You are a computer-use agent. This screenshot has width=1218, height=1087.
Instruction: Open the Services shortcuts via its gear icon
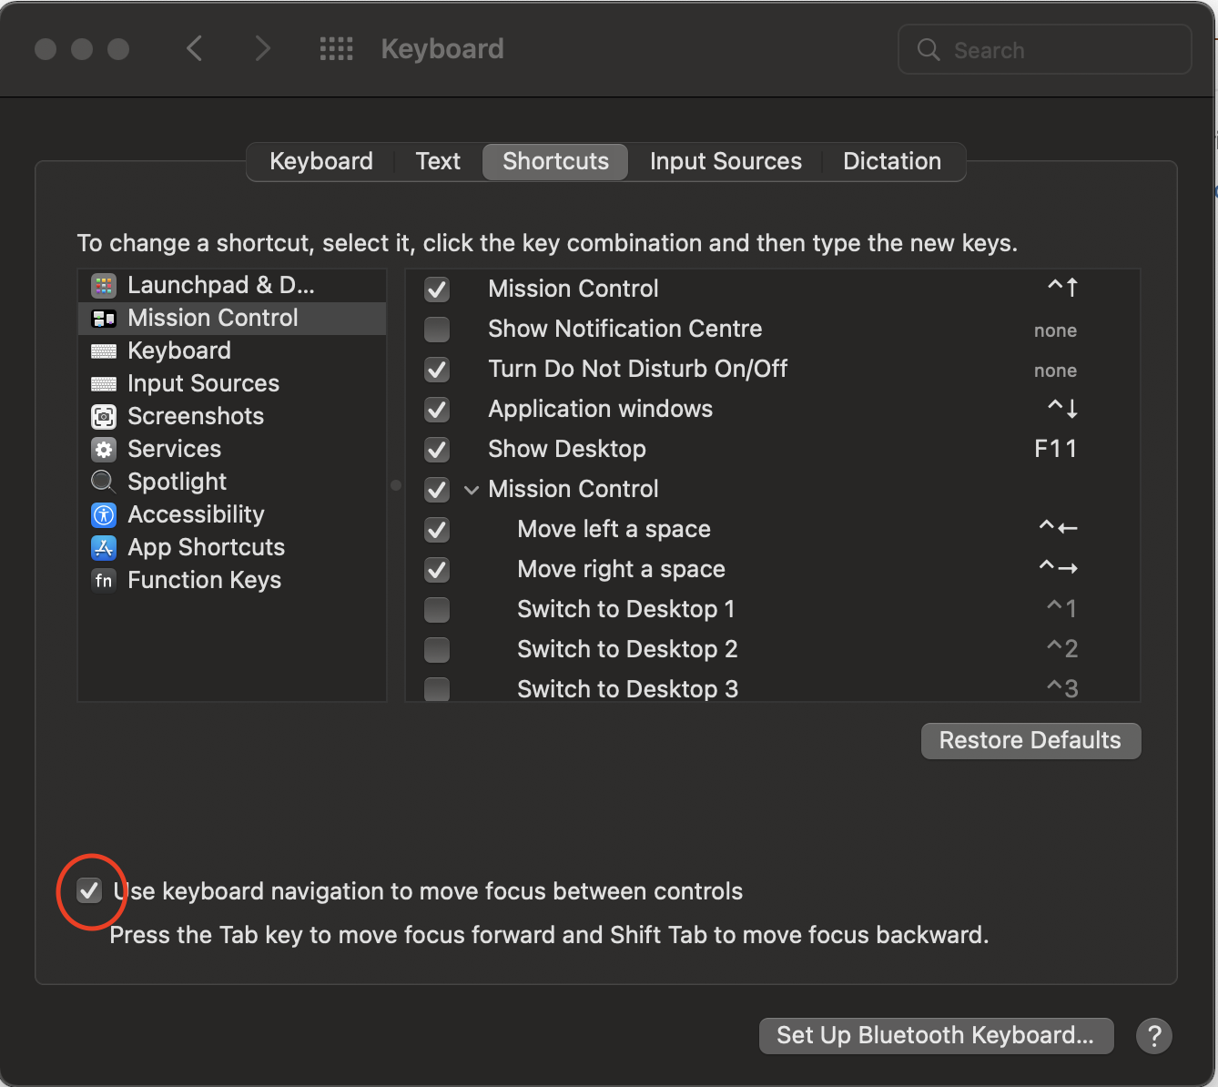[x=104, y=449]
